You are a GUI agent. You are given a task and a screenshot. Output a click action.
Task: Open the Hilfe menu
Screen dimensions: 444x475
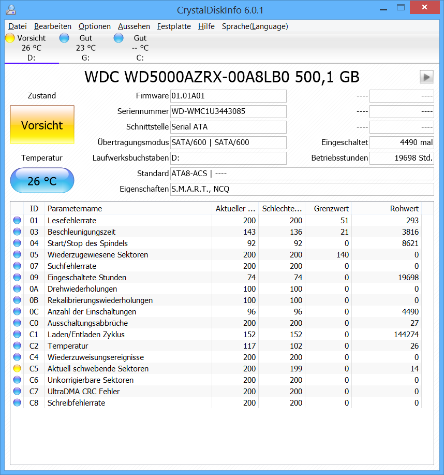click(206, 26)
